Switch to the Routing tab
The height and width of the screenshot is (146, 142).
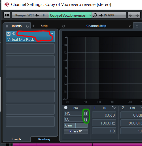tap(44, 139)
